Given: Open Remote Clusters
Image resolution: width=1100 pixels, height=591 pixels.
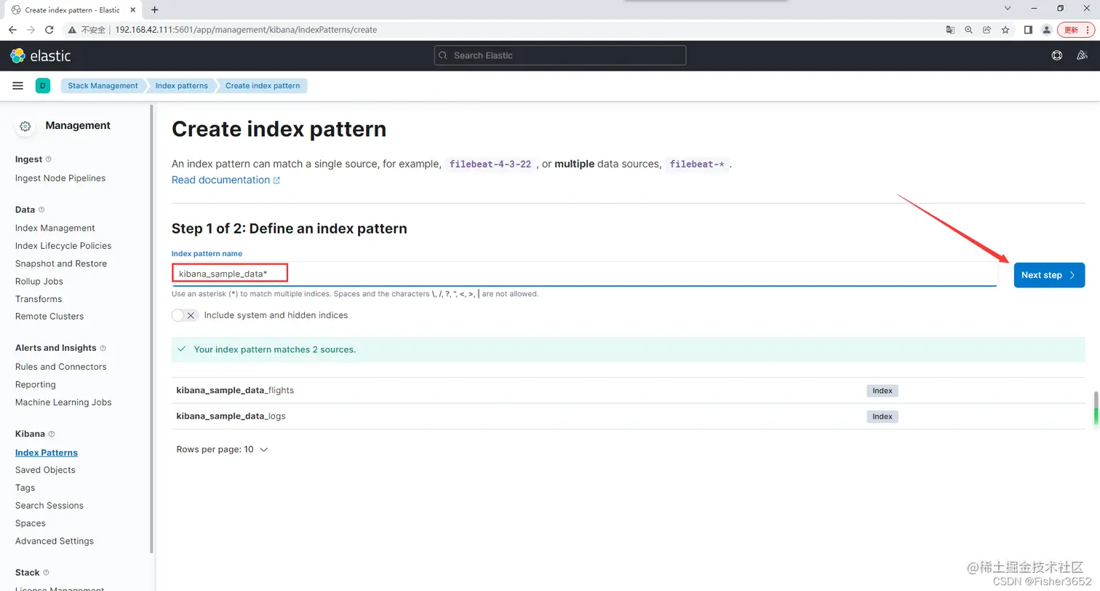Looking at the screenshot, I should coord(49,317).
